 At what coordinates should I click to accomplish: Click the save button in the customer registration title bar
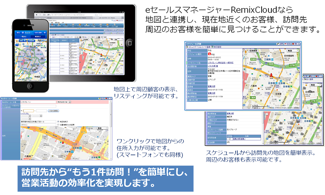(x=101, y=98)
